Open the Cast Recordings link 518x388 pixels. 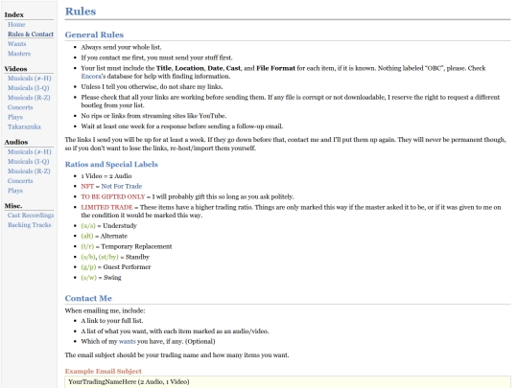click(x=31, y=216)
